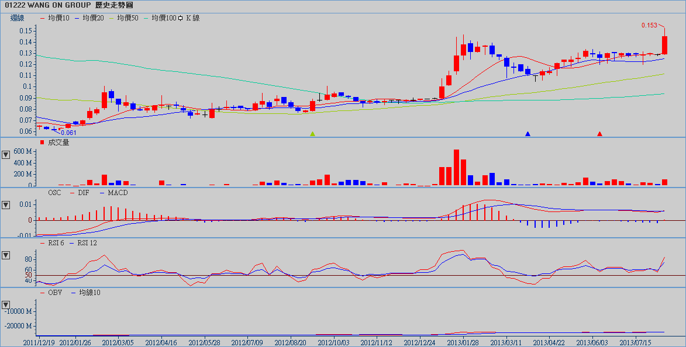The image size is (686, 347).
Task: Click the 均價50 moving average legend
Action: click(x=127, y=18)
